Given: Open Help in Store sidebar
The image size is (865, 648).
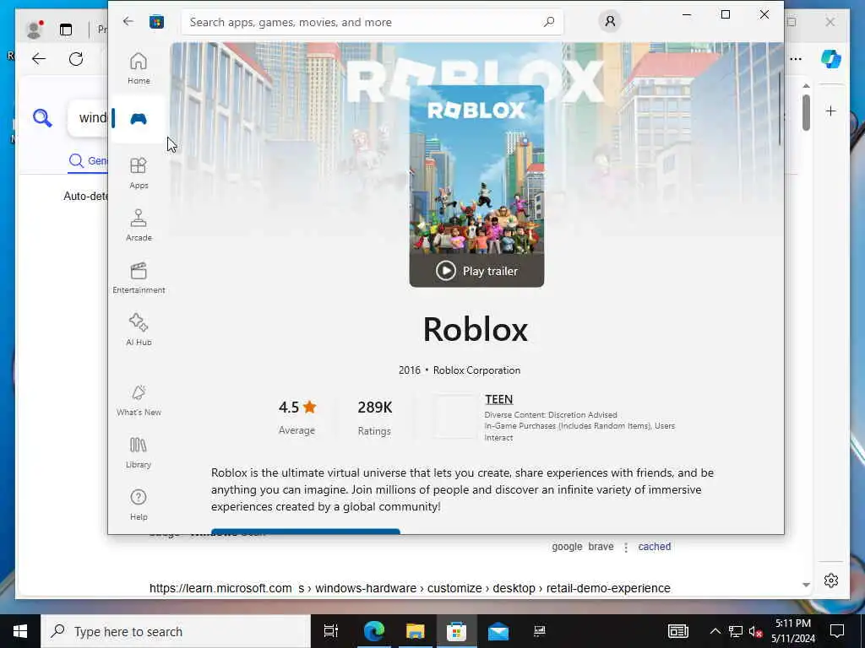Looking at the screenshot, I should click(139, 505).
